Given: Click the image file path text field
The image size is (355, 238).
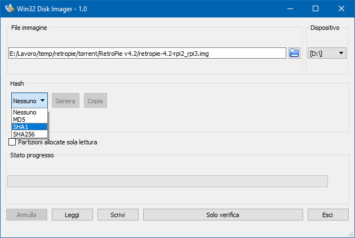Looking at the screenshot, I should point(147,53).
